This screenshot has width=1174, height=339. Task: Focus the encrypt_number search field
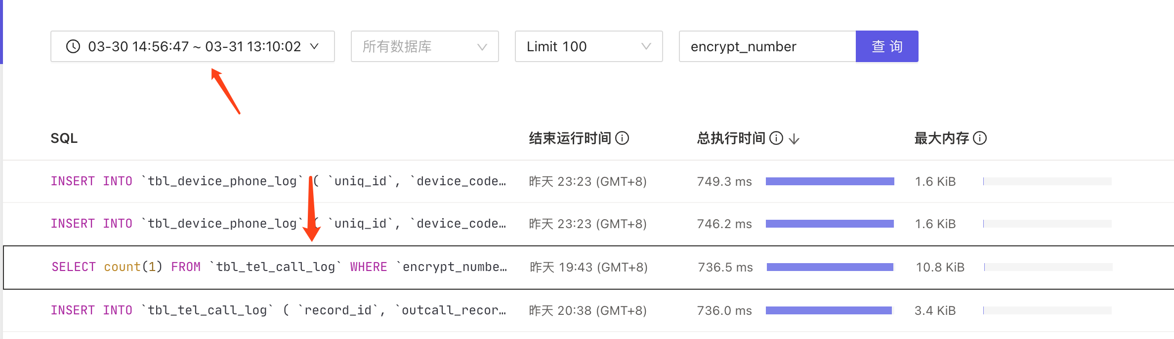[767, 46]
